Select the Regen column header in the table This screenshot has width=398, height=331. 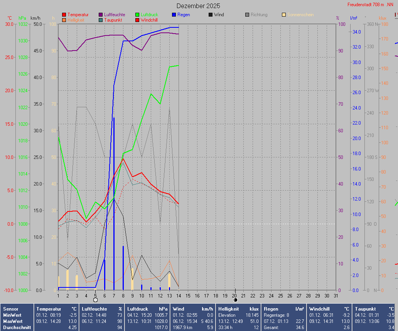click(272, 309)
